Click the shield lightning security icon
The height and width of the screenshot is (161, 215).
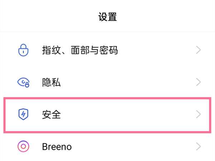click(x=23, y=114)
